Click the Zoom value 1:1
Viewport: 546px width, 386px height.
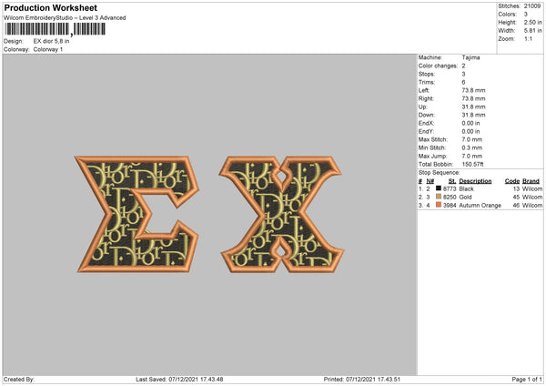coord(528,39)
